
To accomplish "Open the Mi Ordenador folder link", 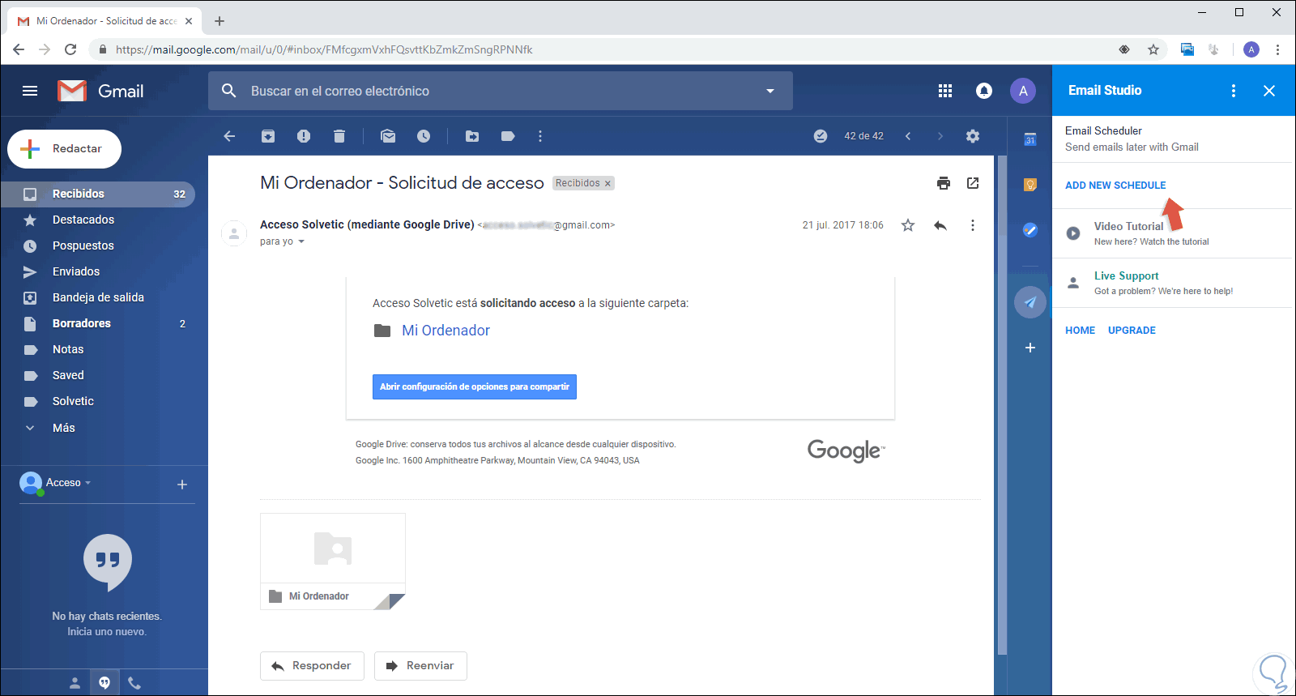I will tap(446, 331).
